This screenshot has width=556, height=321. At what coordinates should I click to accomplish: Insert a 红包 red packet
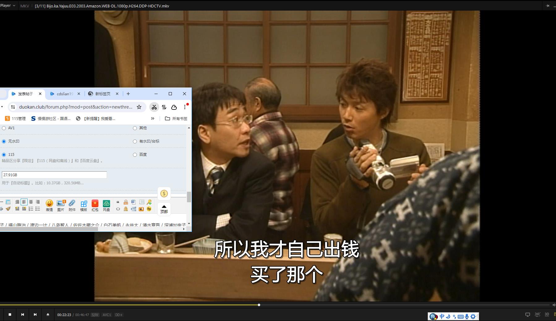(95, 205)
